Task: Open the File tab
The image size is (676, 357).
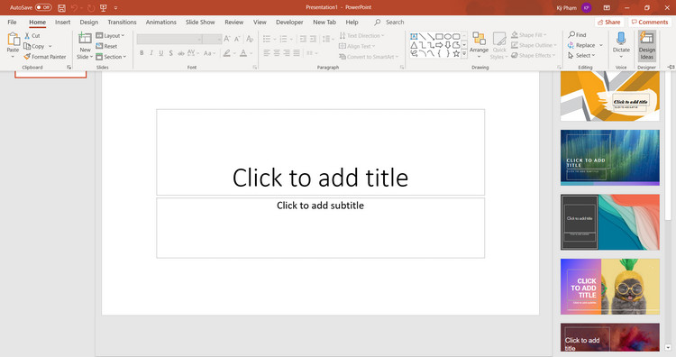Action: click(x=12, y=22)
